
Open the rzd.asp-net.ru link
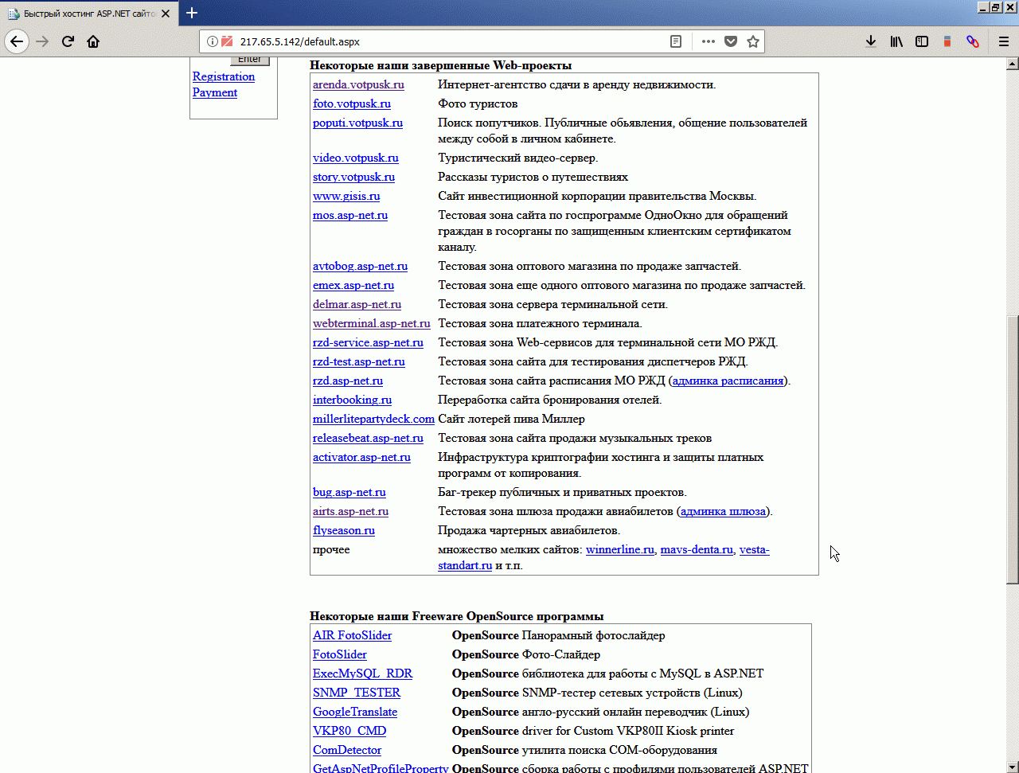coord(348,381)
